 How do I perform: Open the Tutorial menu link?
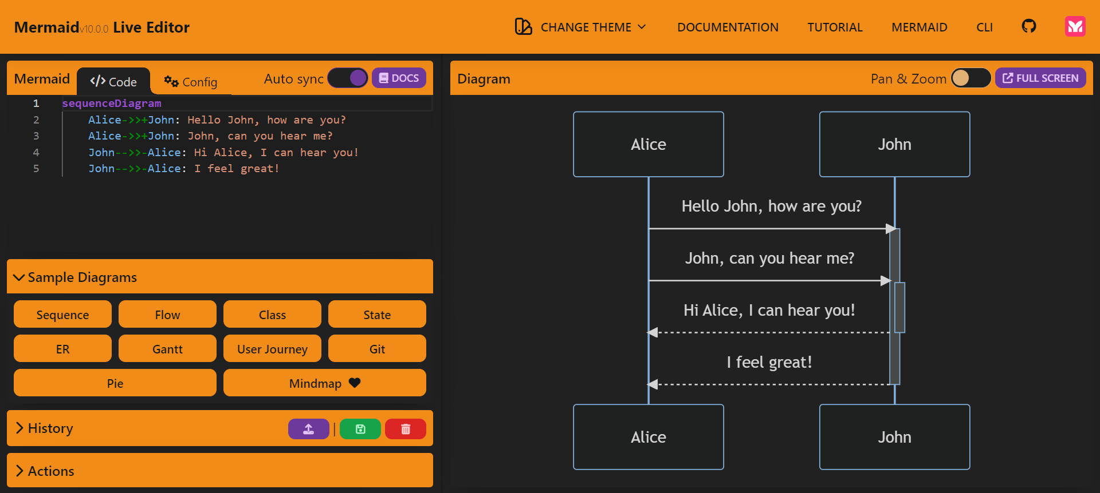pyautogui.click(x=835, y=27)
